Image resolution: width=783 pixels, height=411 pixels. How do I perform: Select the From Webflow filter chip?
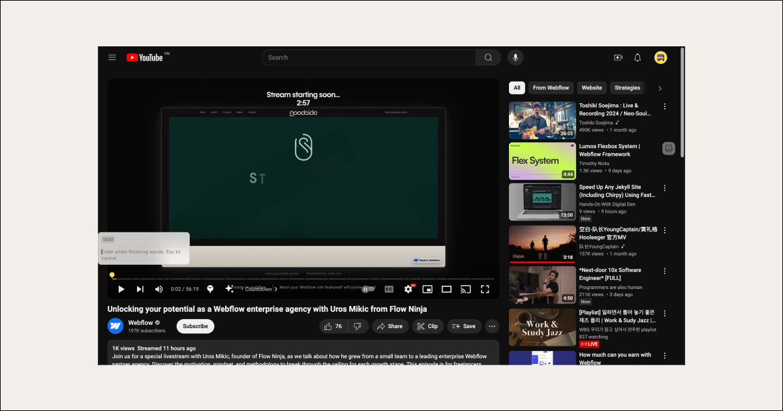click(x=551, y=88)
